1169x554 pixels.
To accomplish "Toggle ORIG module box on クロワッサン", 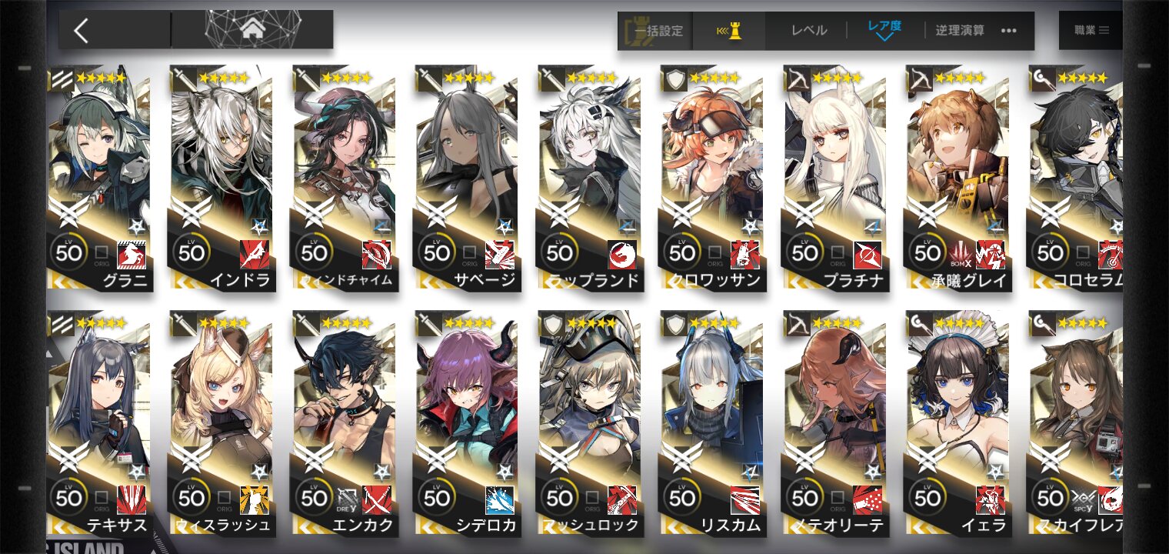I will [714, 252].
